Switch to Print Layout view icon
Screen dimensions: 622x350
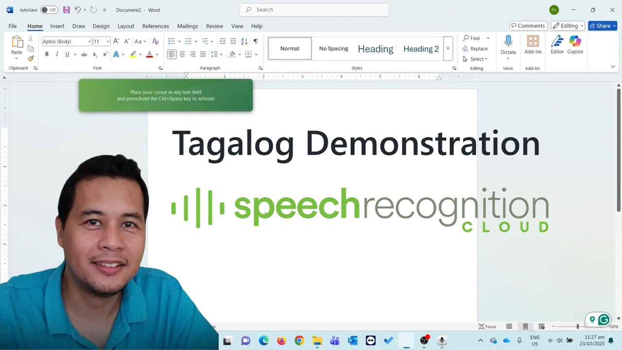click(x=525, y=327)
